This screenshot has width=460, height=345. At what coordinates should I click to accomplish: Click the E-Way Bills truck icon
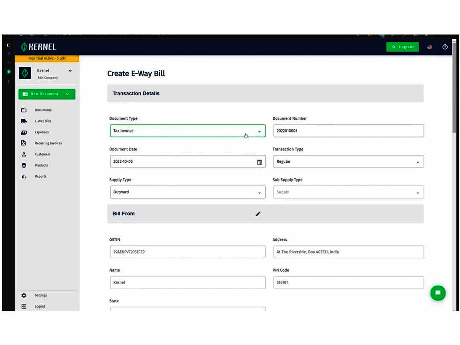point(24,121)
